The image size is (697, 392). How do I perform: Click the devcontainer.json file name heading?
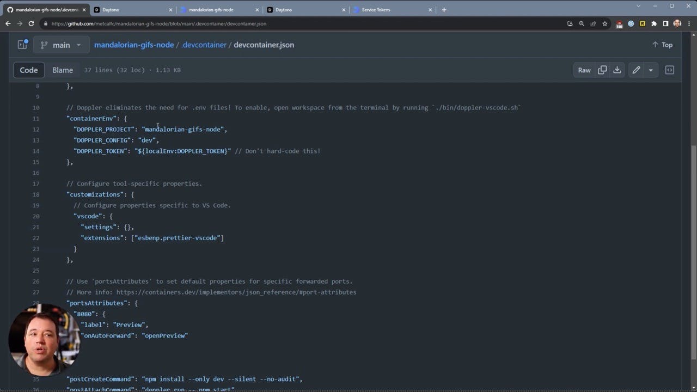tap(264, 45)
